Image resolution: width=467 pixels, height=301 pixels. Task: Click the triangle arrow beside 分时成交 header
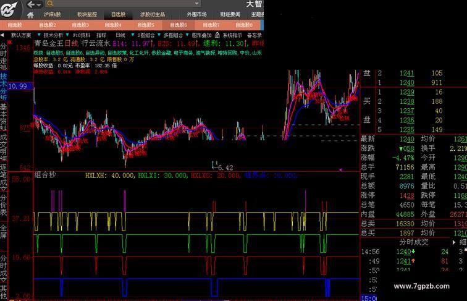pyautogui.click(x=454, y=242)
